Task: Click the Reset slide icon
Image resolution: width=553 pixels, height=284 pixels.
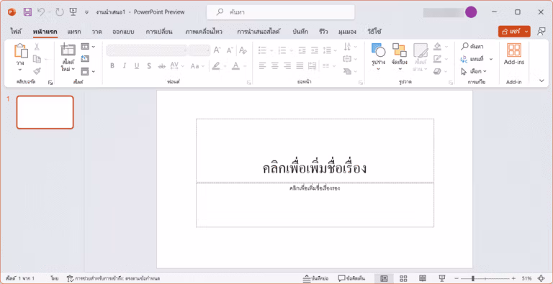Action: pyautogui.click(x=85, y=58)
